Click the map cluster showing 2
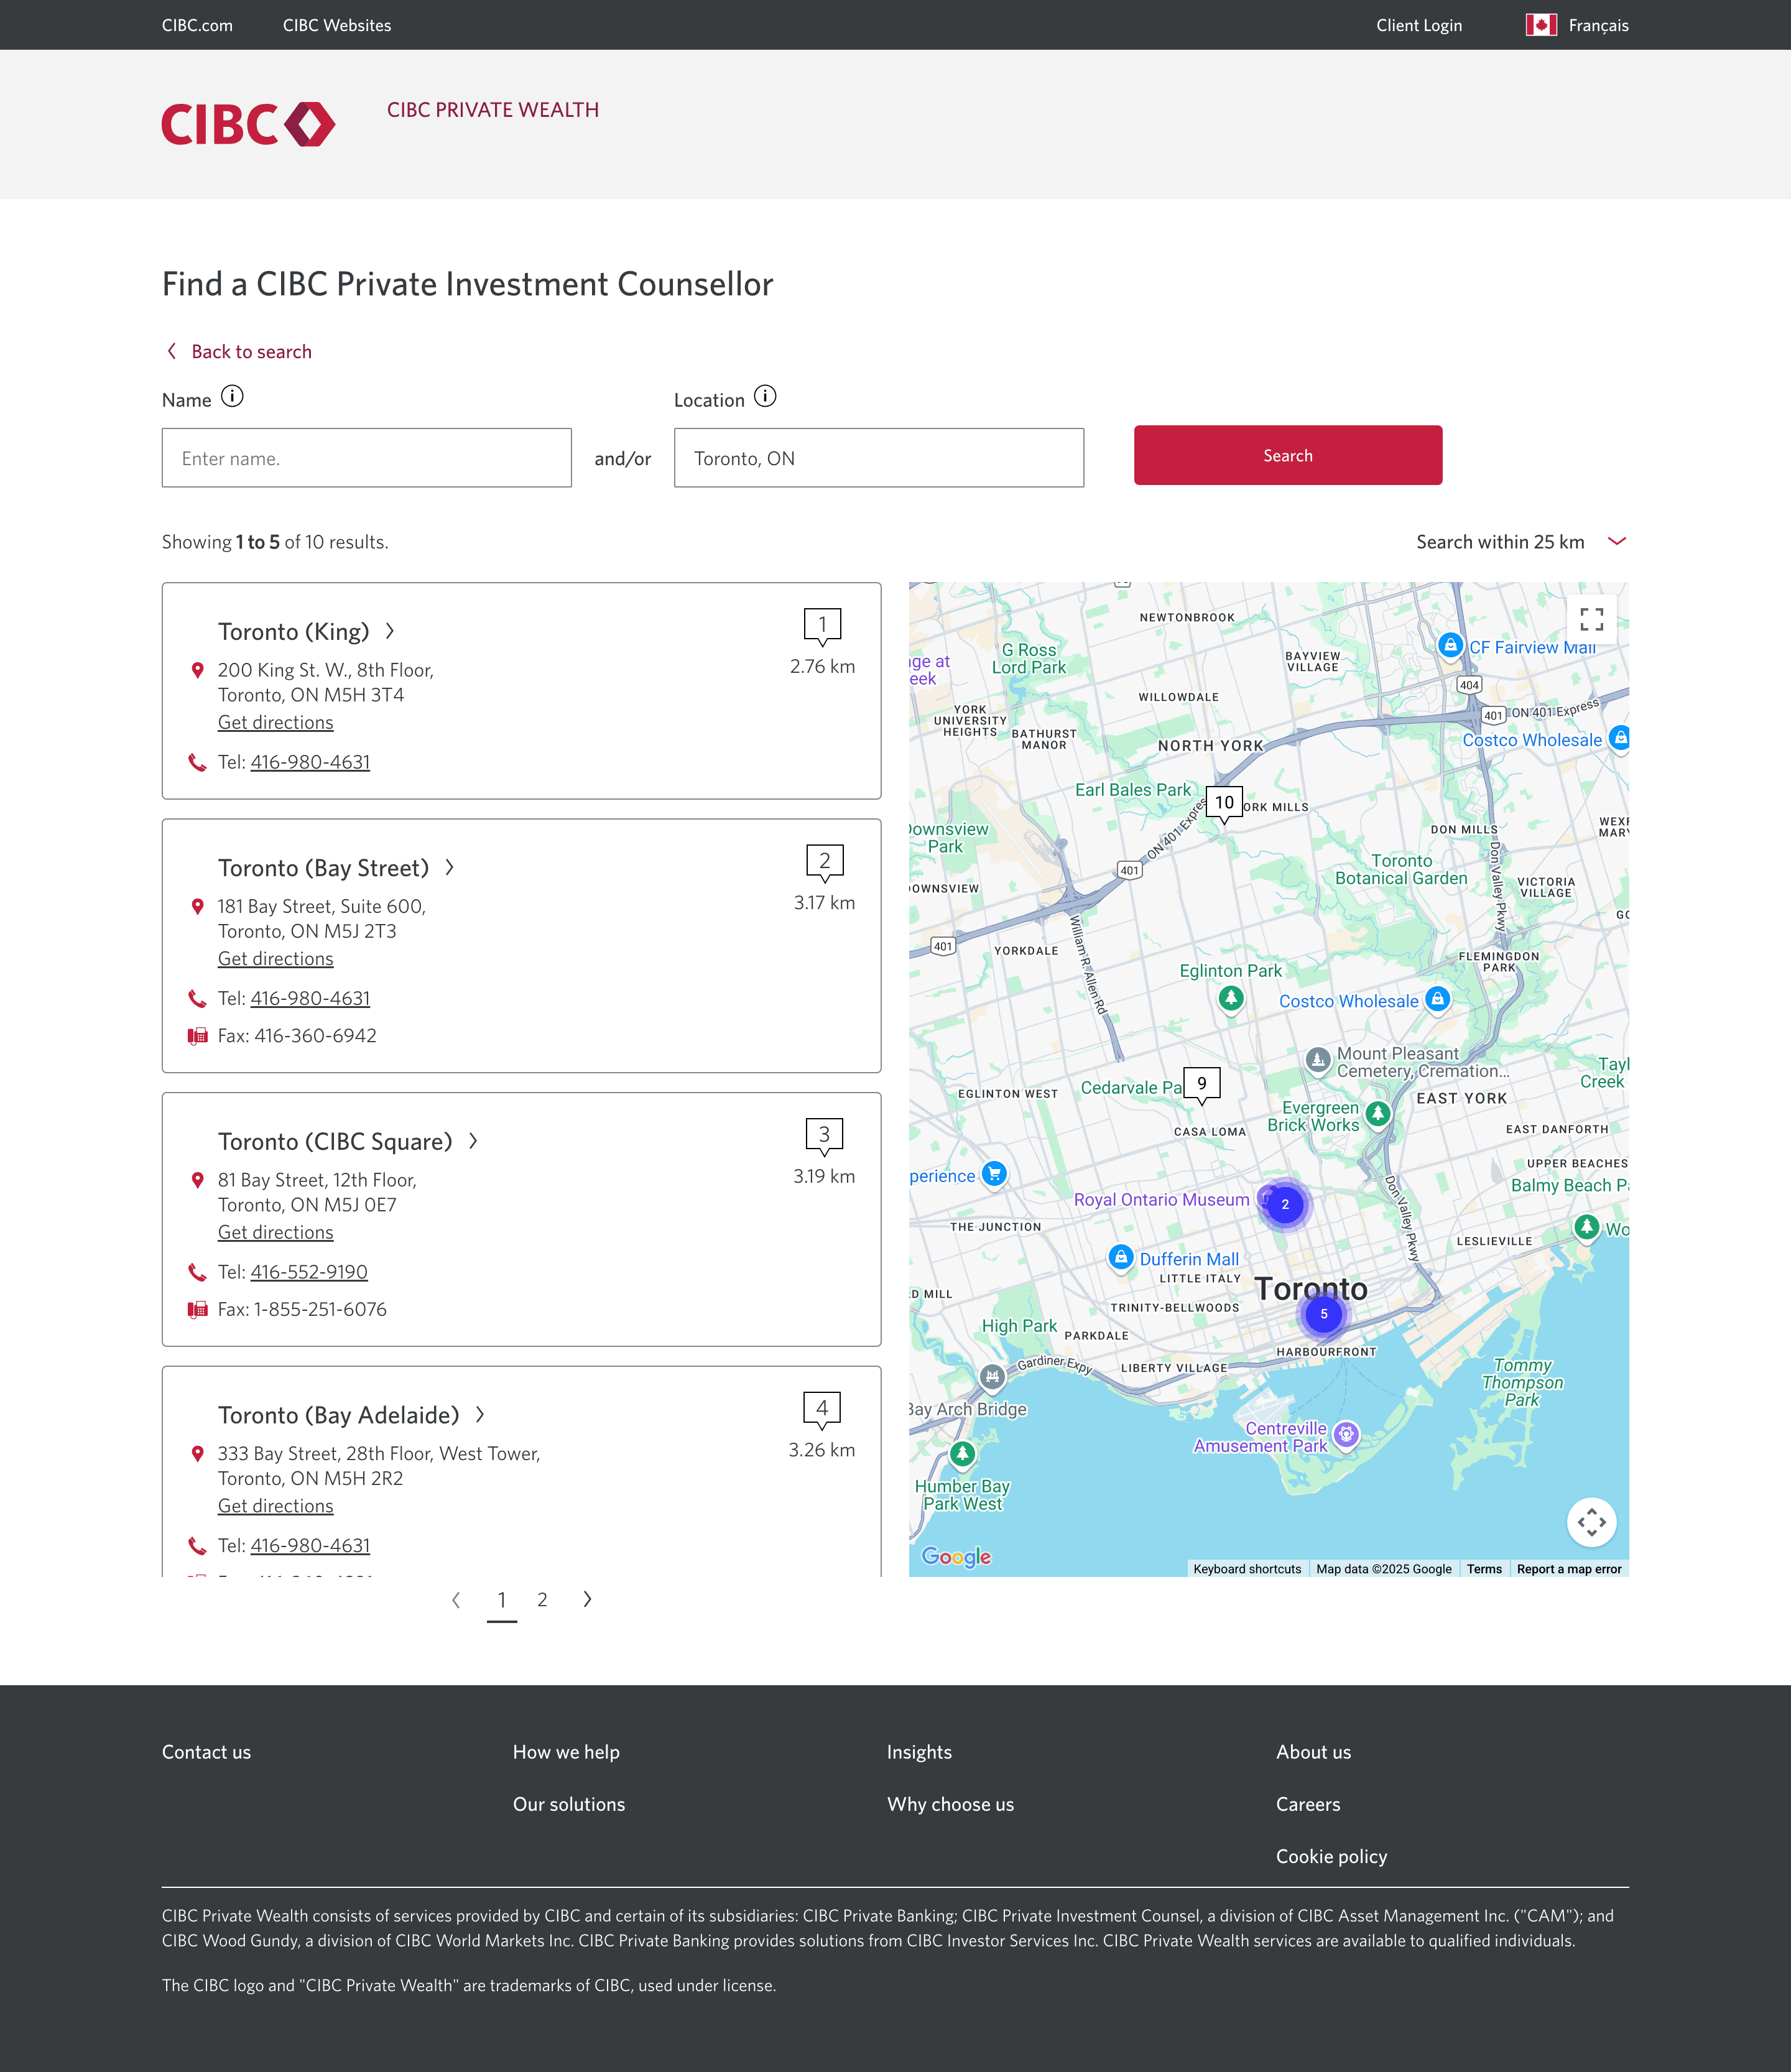The height and width of the screenshot is (2072, 1791). click(x=1285, y=1204)
